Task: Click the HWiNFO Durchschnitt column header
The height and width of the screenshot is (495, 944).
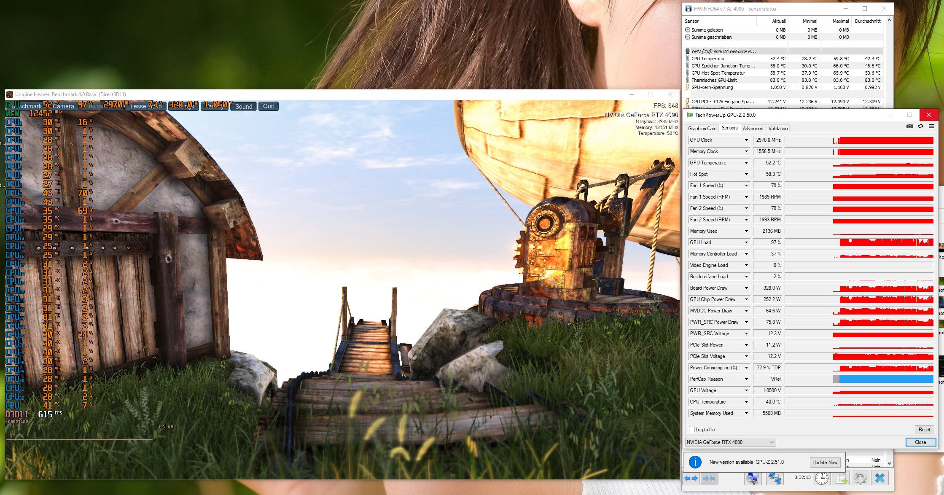Action: pos(868,21)
